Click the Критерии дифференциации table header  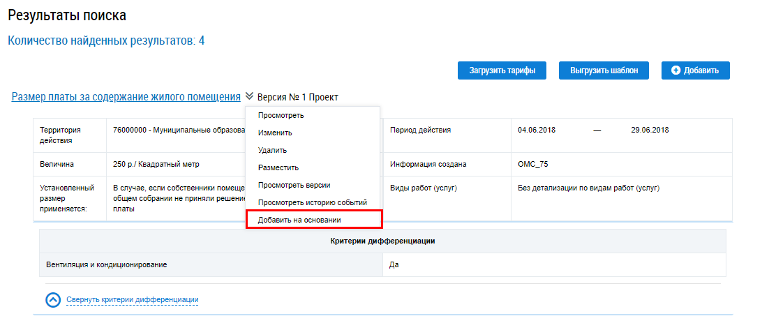[382, 241]
